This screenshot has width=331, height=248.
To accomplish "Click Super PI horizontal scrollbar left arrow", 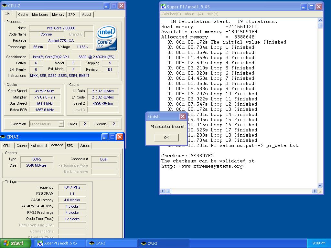I will [163, 191].
